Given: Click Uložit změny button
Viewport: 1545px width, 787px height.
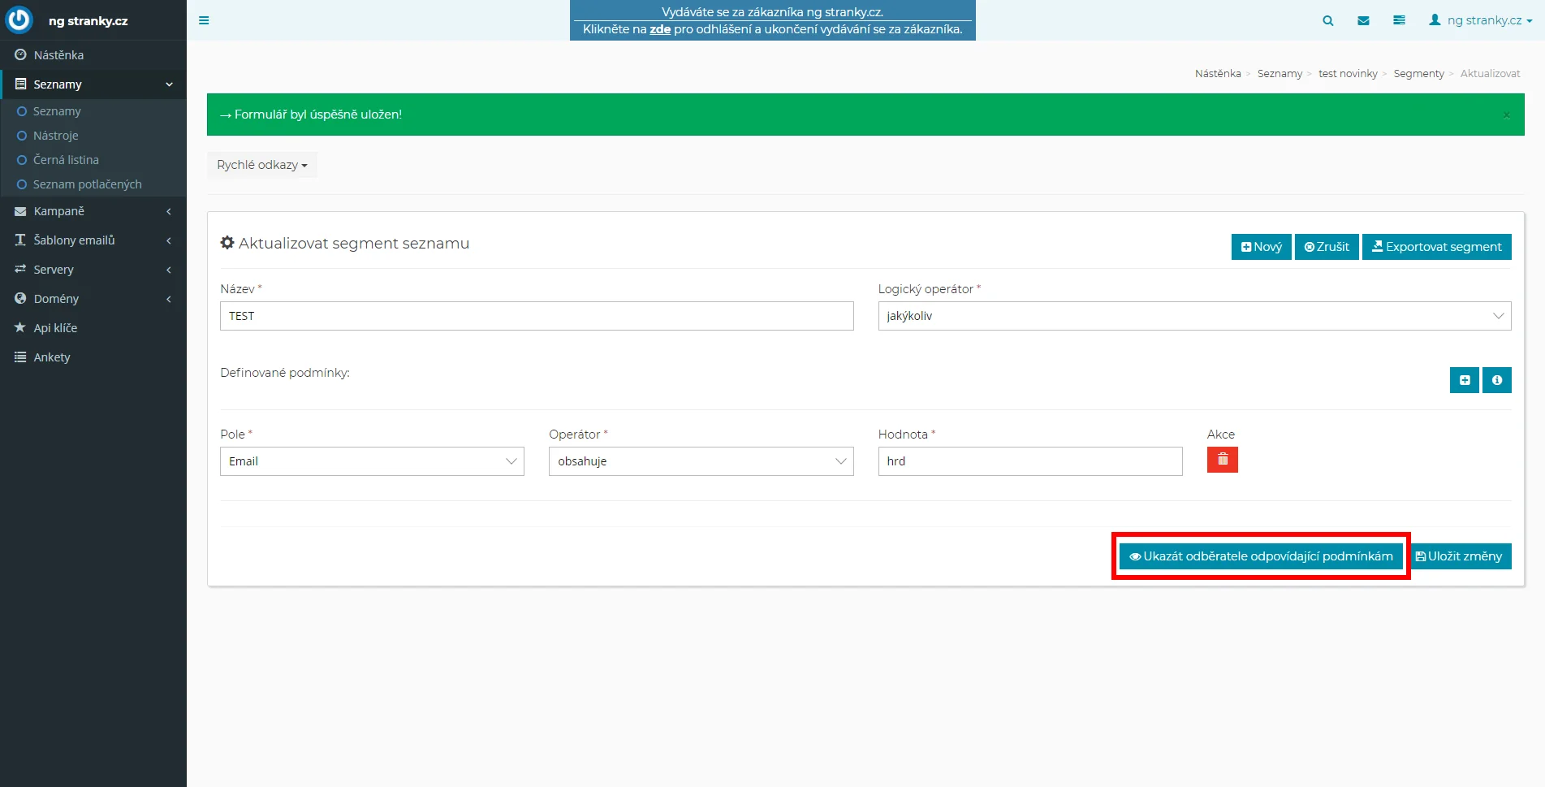Looking at the screenshot, I should pyautogui.click(x=1460, y=556).
